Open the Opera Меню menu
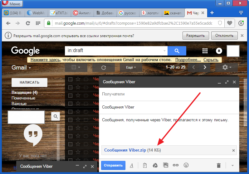The height and width of the screenshot is (174, 249). click(x=12, y=4)
